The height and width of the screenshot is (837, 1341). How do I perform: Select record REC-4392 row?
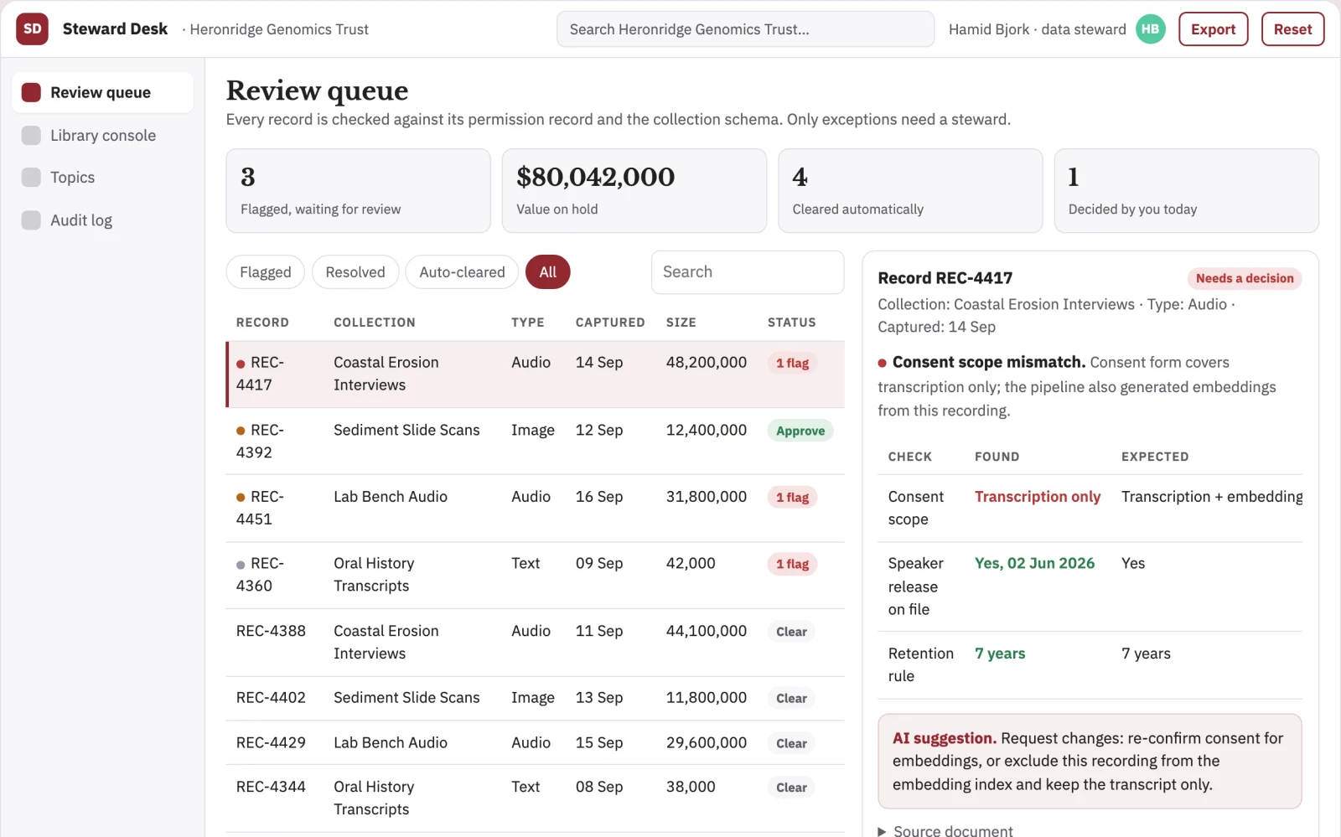click(x=535, y=442)
